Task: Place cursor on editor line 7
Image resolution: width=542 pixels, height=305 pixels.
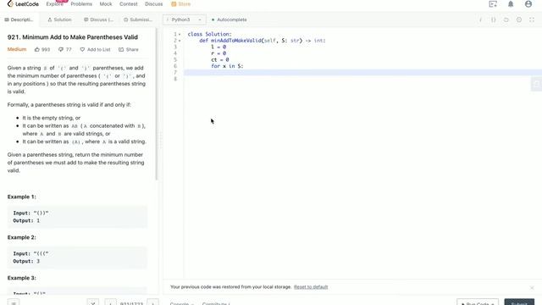Action: click(363, 72)
